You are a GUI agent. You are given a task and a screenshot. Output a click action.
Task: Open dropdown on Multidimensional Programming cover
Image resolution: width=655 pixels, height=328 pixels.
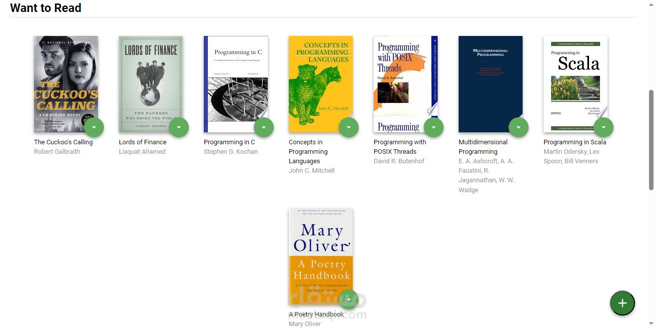(519, 127)
